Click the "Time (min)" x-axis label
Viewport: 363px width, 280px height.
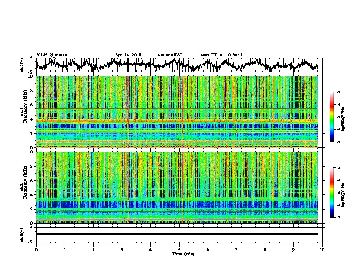[x=183, y=254]
